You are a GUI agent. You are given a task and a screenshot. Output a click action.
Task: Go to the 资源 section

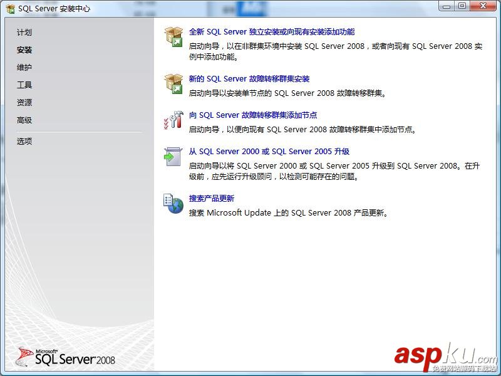[24, 103]
